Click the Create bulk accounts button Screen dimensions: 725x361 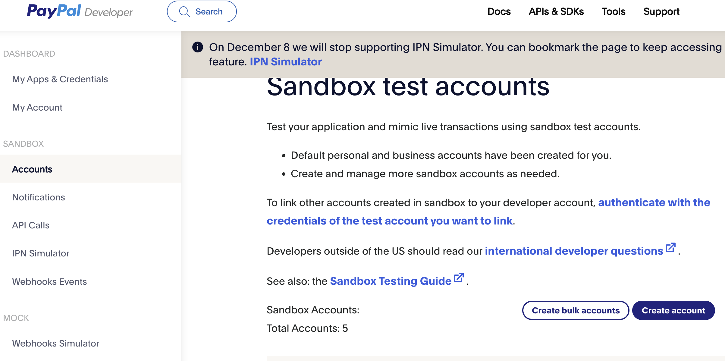(576, 310)
